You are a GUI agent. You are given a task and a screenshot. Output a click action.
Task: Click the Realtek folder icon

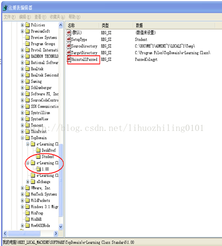(28, 69)
